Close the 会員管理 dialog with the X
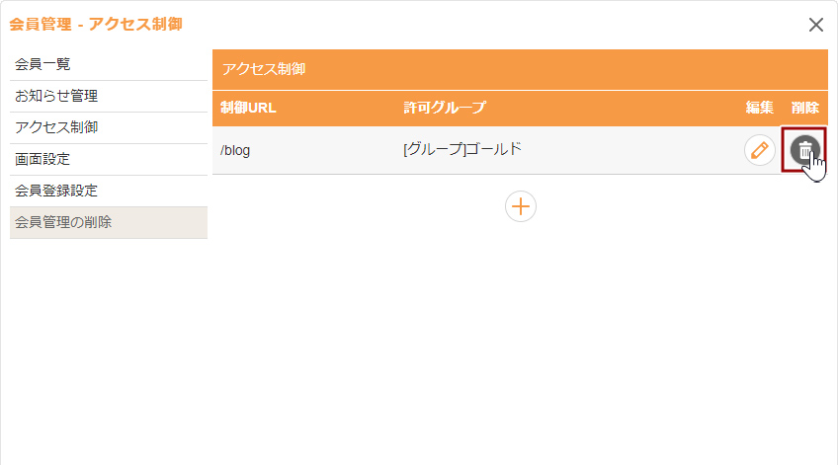 coord(816,25)
